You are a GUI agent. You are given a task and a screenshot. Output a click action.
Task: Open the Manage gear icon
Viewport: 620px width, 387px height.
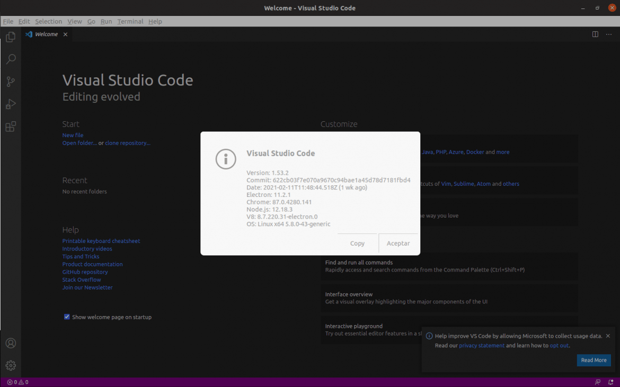pyautogui.click(x=11, y=366)
